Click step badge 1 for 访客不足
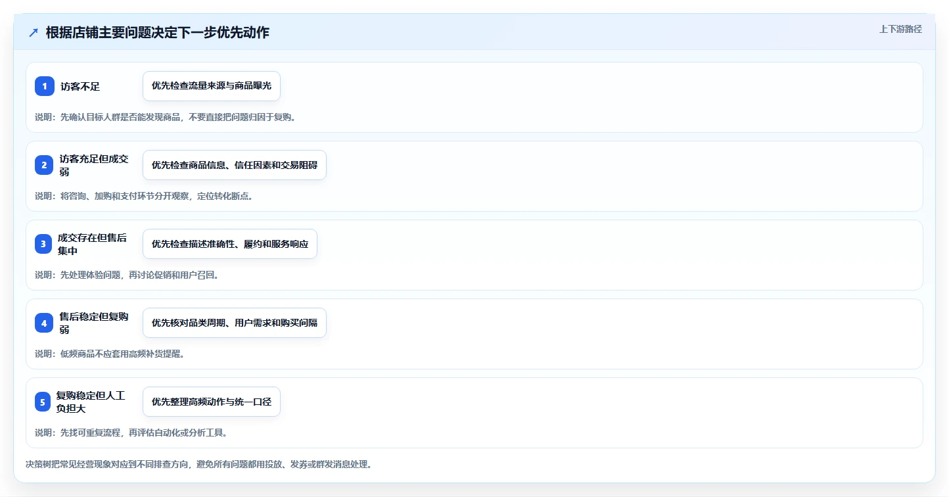The width and height of the screenshot is (949, 497). tap(45, 86)
